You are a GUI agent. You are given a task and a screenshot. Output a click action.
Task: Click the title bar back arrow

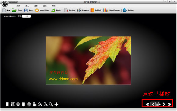point(11,2)
